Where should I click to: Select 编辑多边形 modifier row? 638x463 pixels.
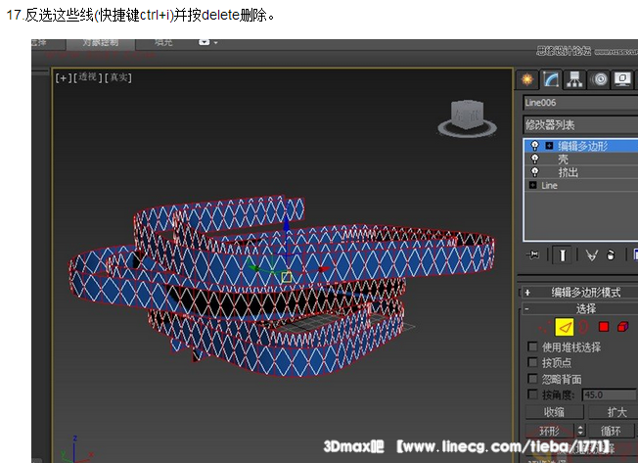581,146
